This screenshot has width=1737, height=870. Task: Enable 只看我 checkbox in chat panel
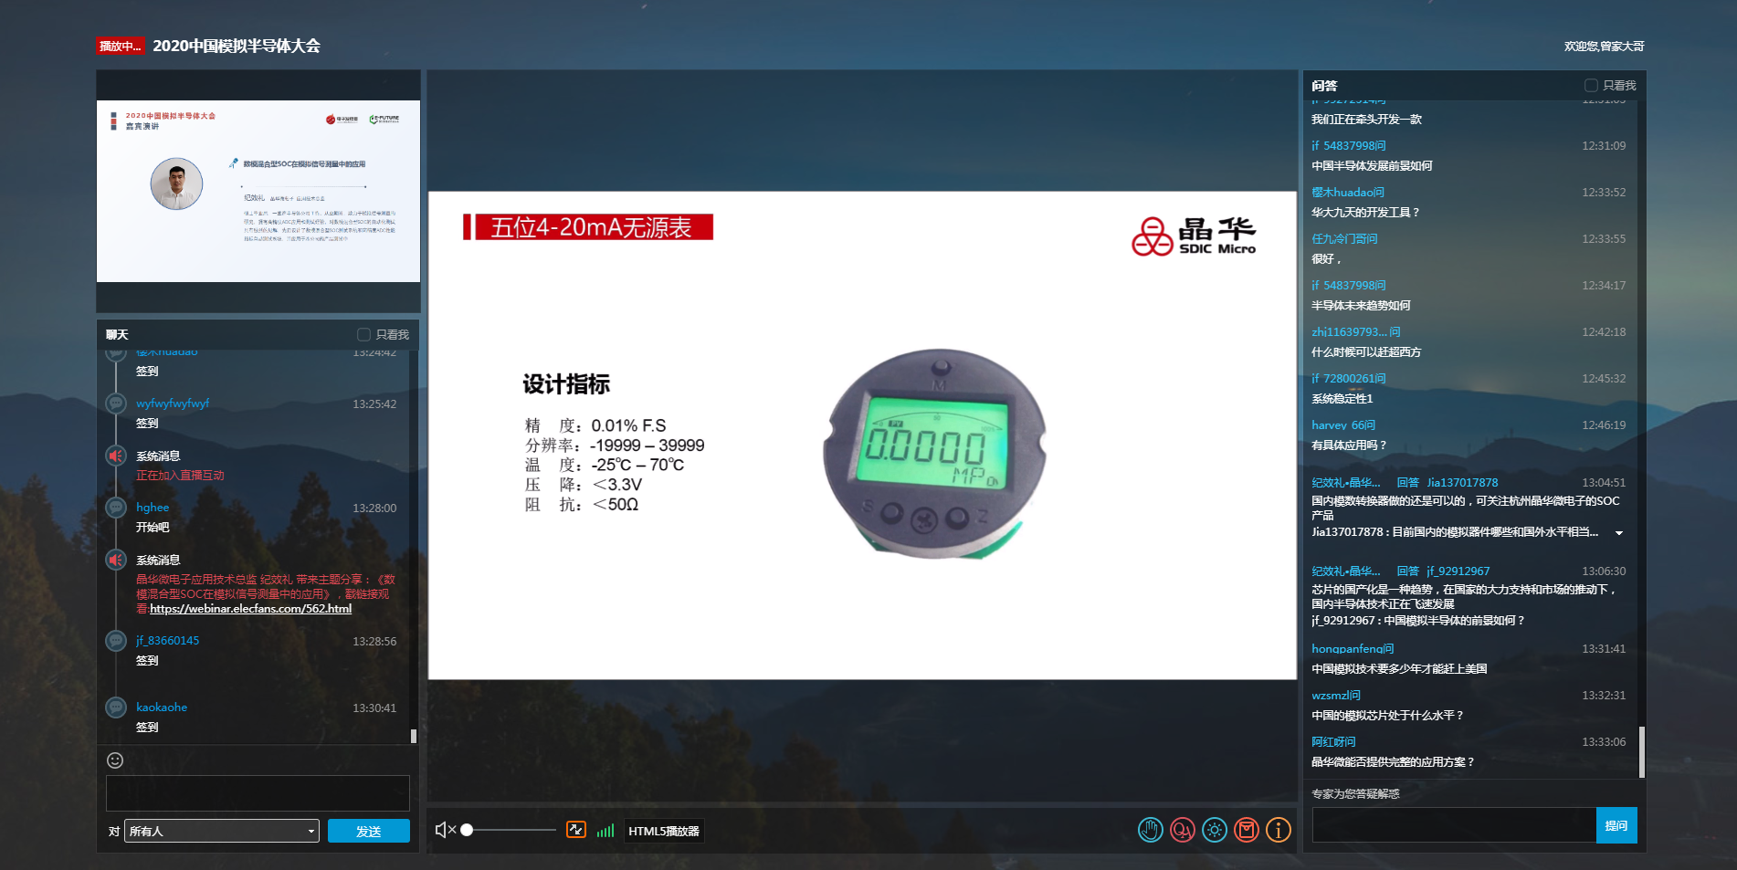[x=363, y=334]
